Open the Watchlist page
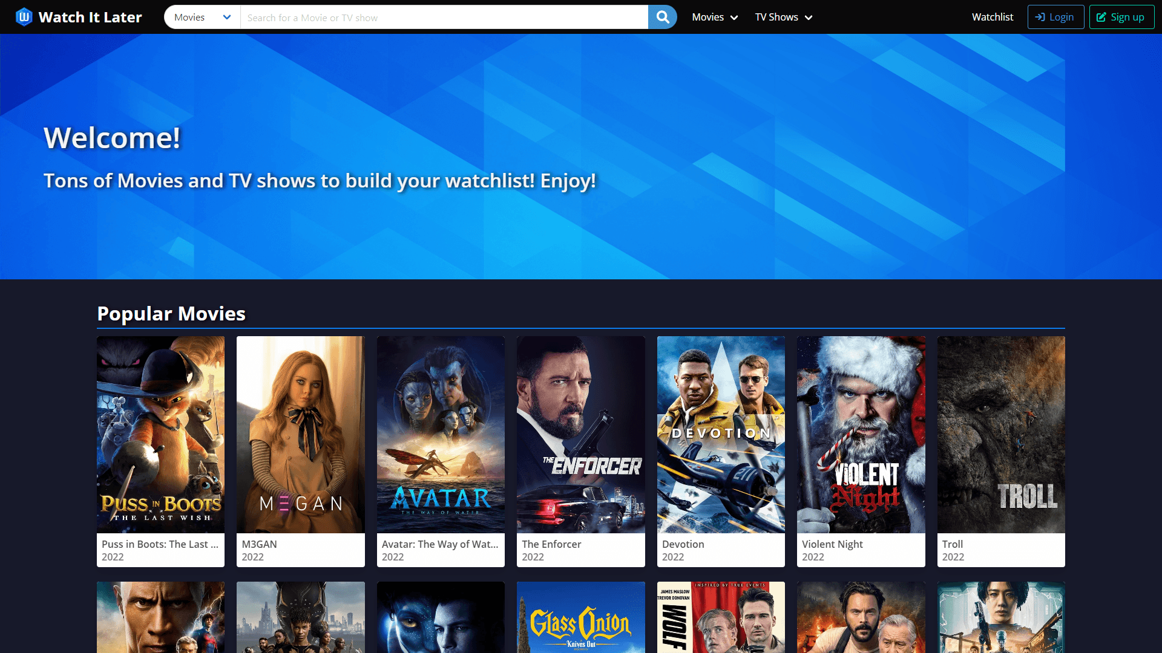 coord(992,17)
